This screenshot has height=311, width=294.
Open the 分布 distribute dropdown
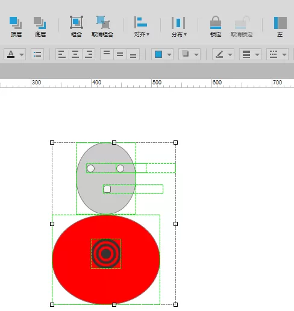tap(179, 27)
